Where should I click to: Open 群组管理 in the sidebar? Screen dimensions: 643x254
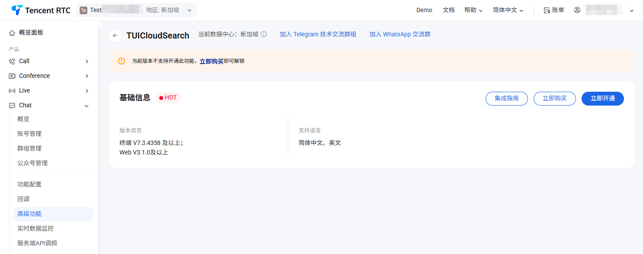(x=29, y=148)
